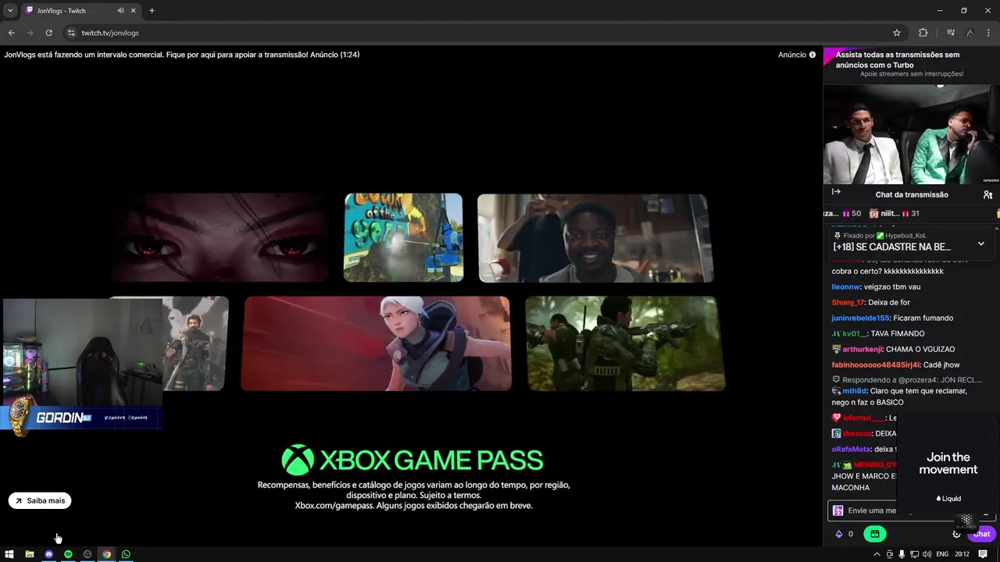This screenshot has height=562, width=1000.
Task: Go back to the previous page
Action: pyautogui.click(x=12, y=33)
